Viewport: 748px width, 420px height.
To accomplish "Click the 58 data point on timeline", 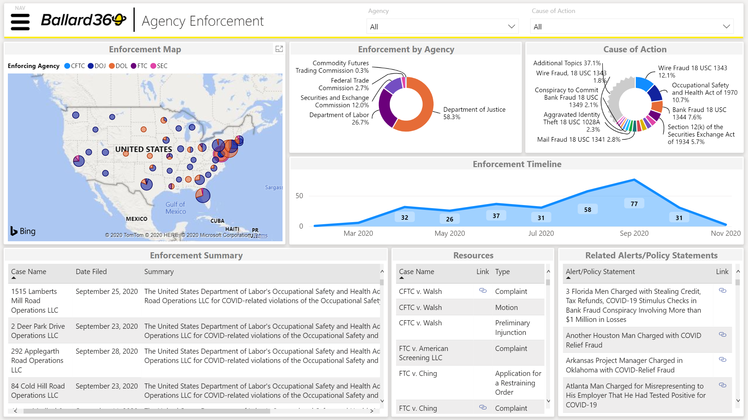I will click(588, 191).
